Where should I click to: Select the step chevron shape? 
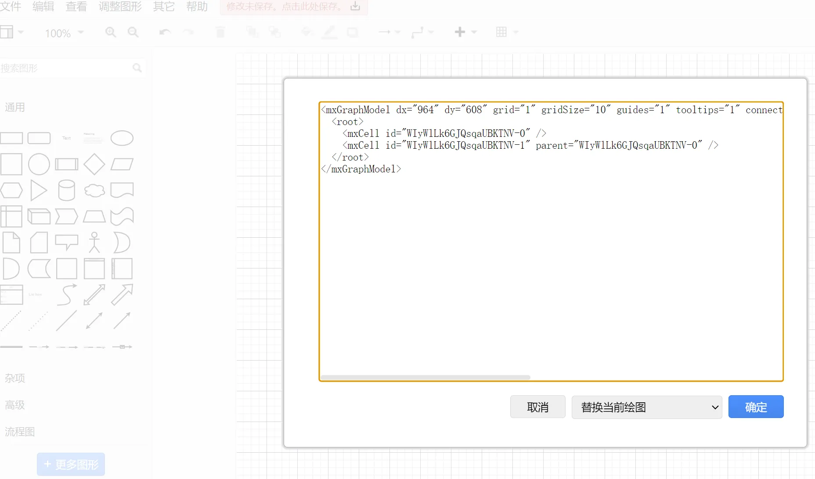coord(67,216)
